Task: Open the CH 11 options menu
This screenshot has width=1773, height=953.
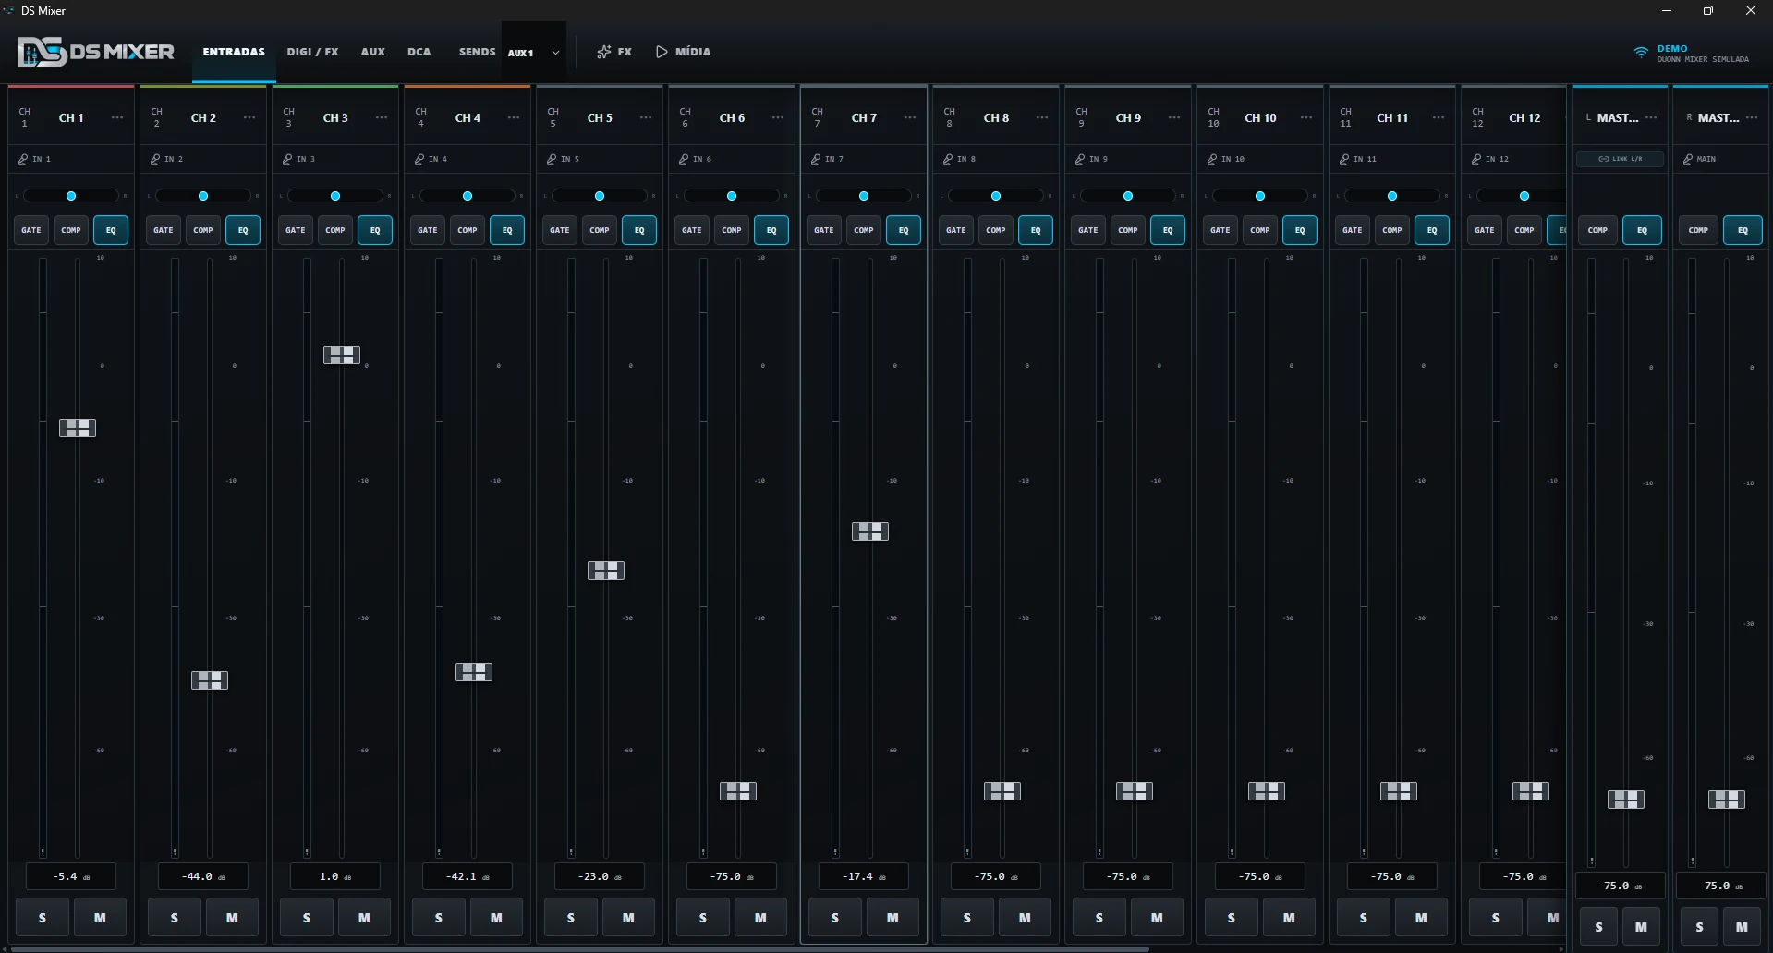Action: [x=1439, y=117]
